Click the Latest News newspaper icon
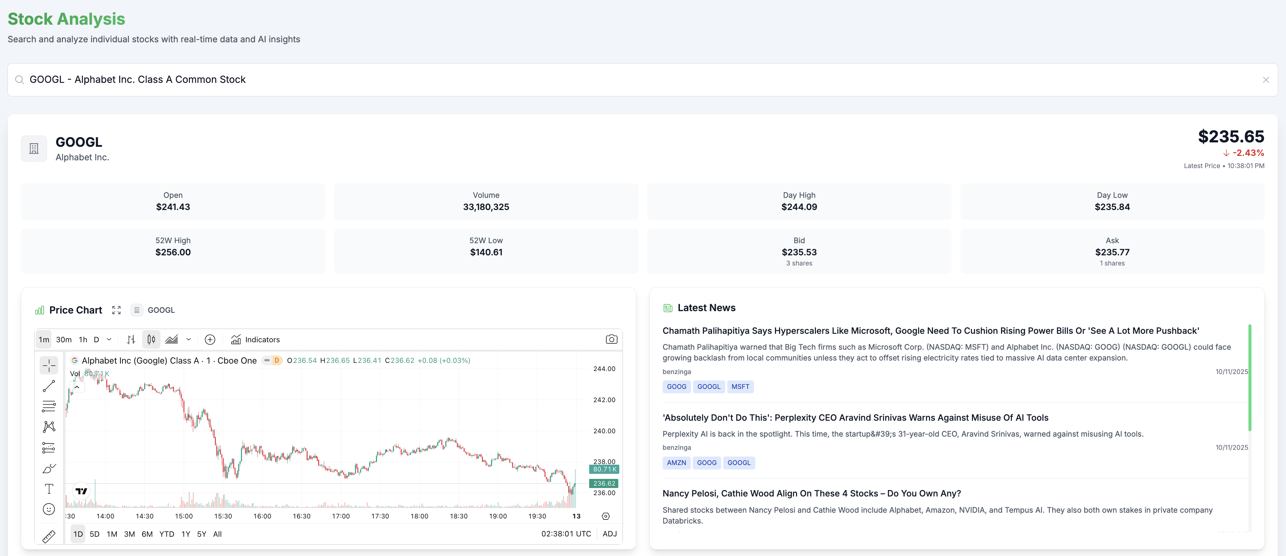 [x=668, y=308]
